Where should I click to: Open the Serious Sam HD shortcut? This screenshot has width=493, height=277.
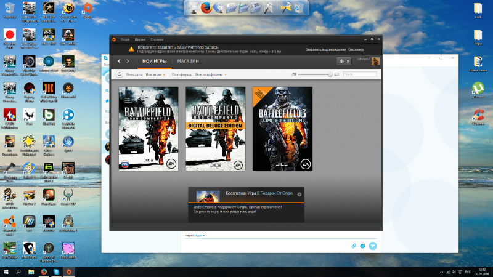click(68, 12)
